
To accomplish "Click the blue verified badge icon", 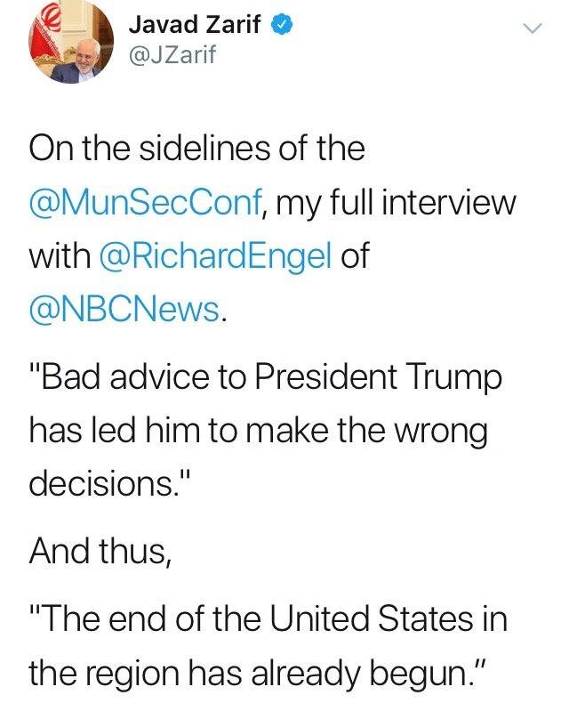I will 283,24.
